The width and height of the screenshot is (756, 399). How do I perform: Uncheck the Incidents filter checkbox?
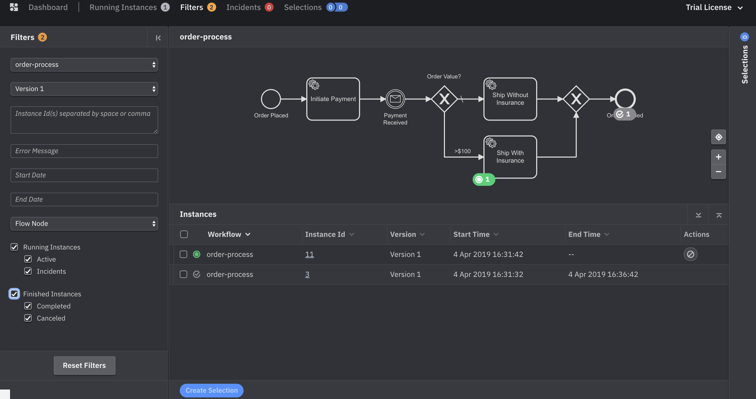pos(28,271)
